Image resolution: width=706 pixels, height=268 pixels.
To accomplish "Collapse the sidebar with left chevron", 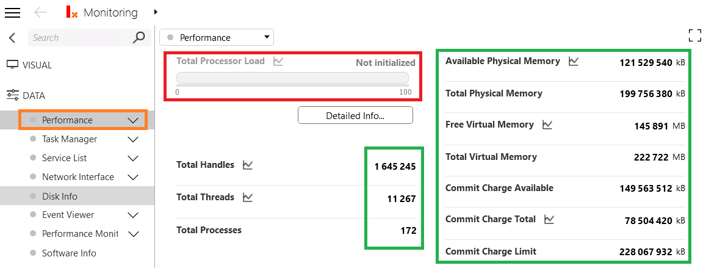I will tap(12, 38).
